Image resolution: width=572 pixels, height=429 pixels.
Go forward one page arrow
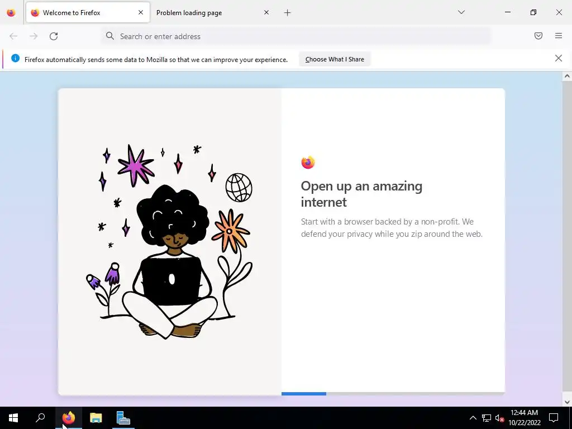coord(34,36)
